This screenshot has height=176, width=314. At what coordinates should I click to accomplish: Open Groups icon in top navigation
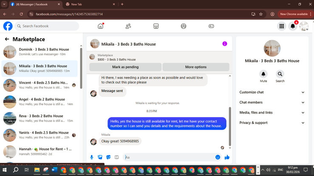click(184, 26)
